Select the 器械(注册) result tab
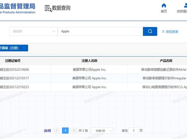This screenshot has width=187, height=140. coord(10,48)
